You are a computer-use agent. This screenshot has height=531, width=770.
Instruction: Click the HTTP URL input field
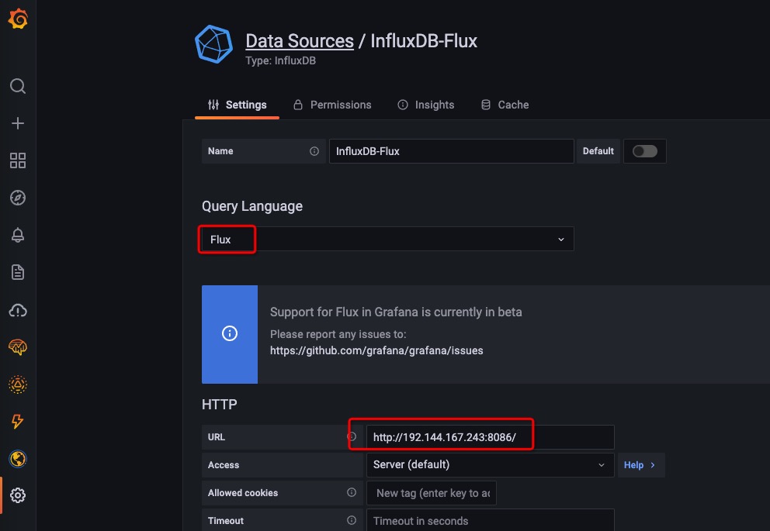coord(490,437)
